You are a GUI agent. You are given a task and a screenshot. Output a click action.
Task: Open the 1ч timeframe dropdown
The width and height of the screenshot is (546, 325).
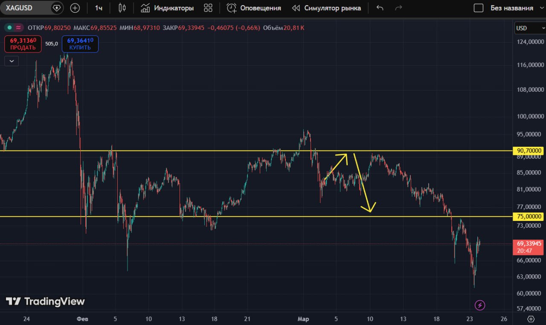(x=99, y=8)
